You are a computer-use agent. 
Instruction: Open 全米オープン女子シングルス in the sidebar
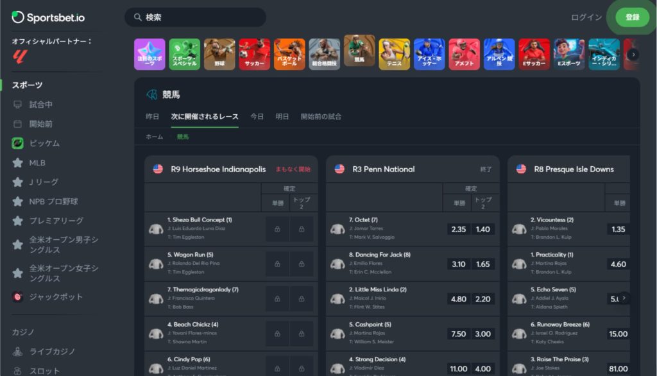63,273
